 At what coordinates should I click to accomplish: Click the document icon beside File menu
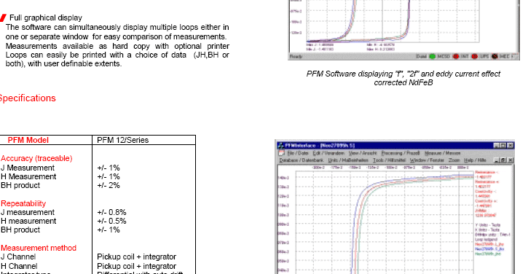pos(282,153)
